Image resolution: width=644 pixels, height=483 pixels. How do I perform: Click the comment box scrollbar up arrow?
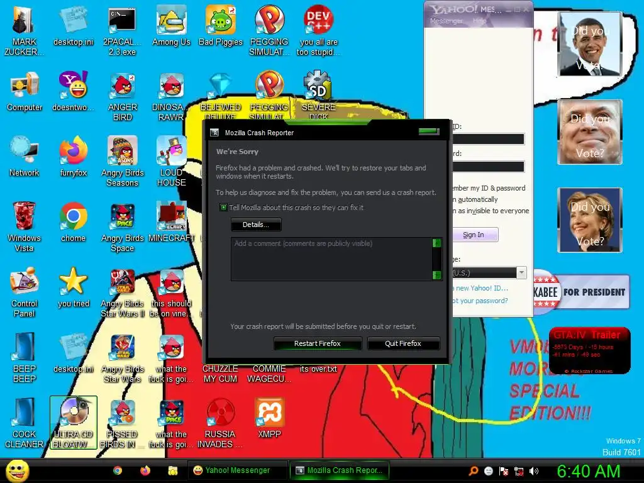tap(436, 243)
